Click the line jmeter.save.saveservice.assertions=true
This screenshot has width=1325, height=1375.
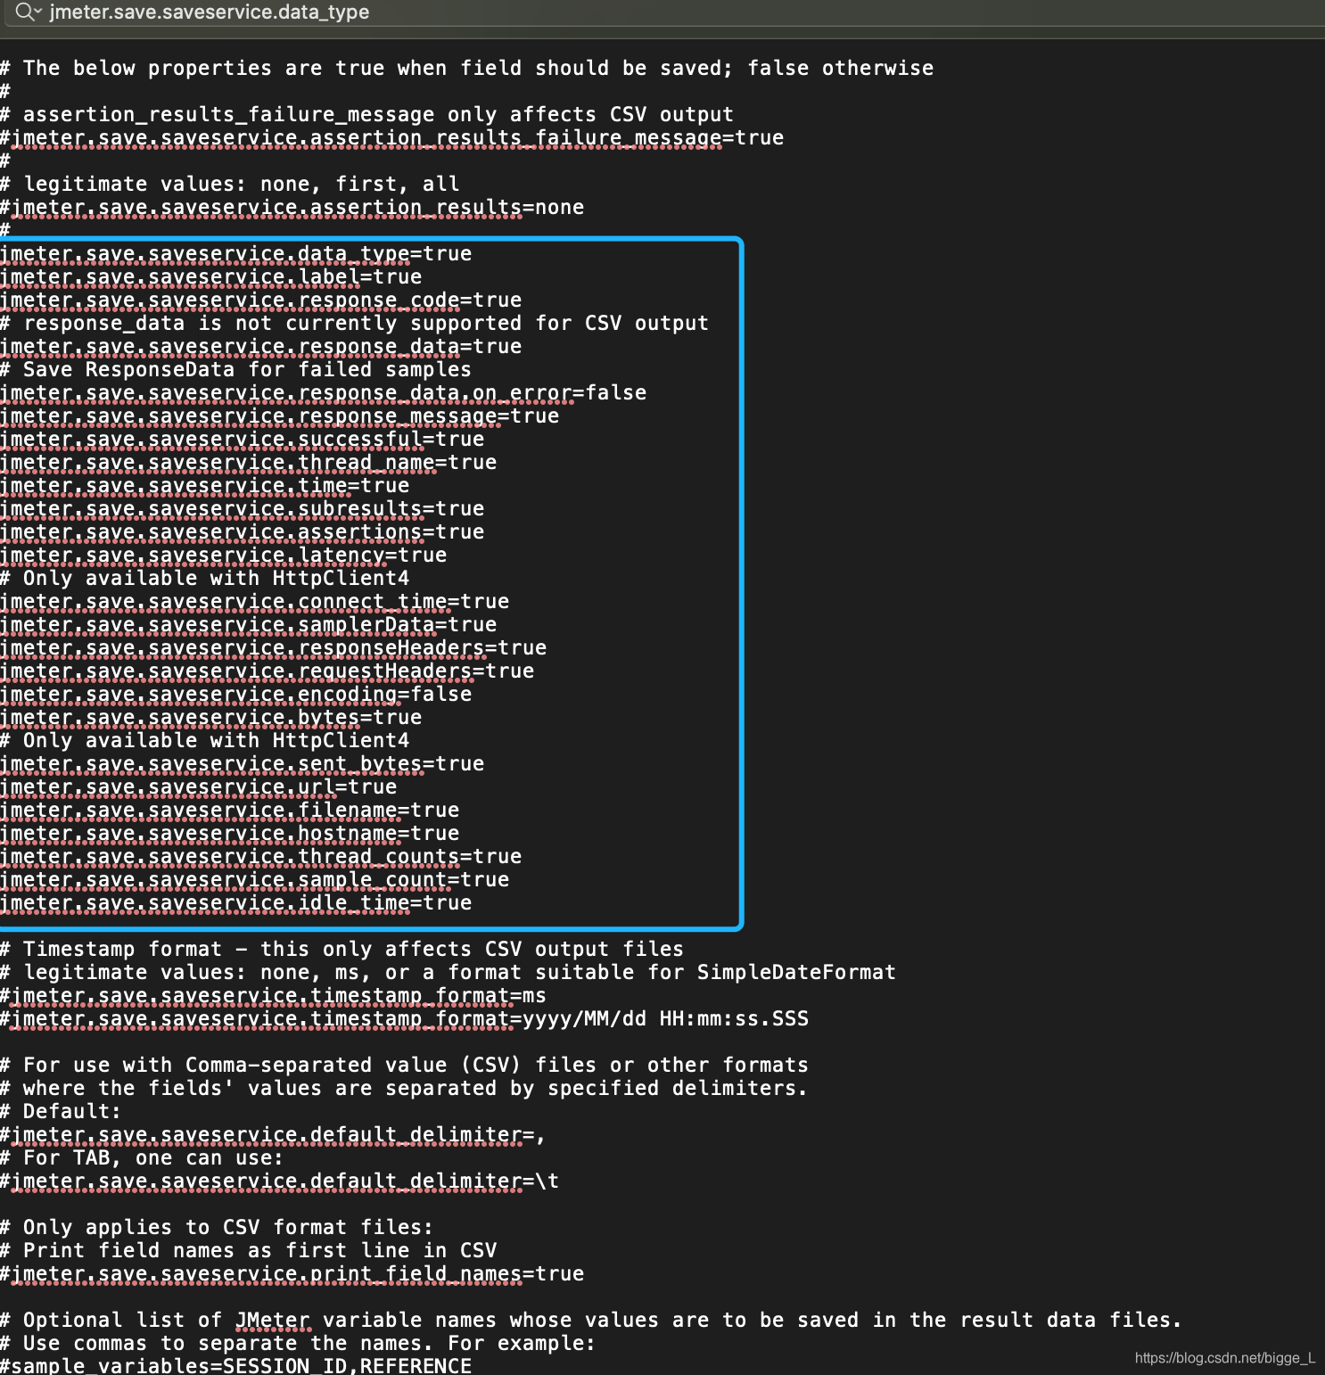[x=243, y=532]
